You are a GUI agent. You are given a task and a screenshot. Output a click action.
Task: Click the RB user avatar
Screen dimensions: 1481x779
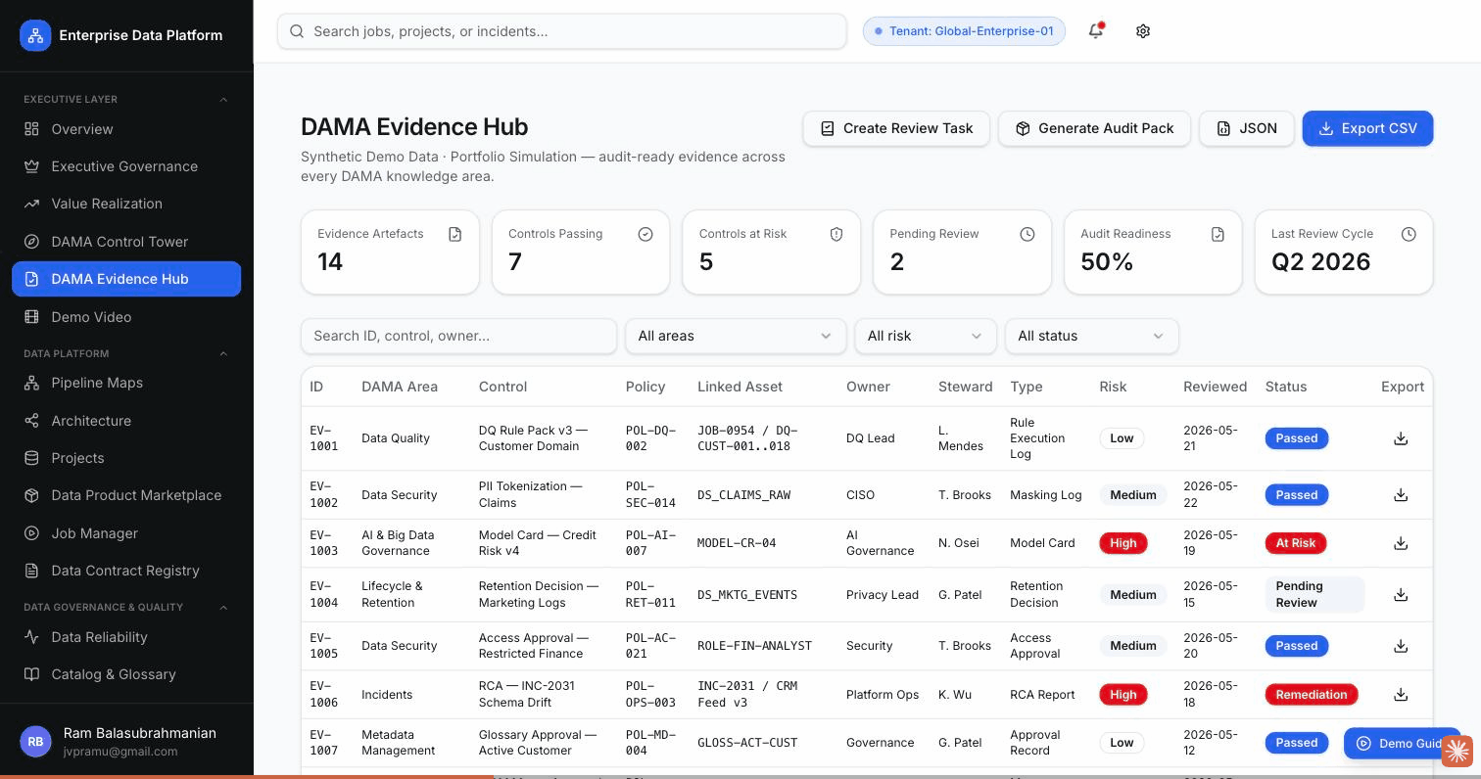tap(35, 742)
